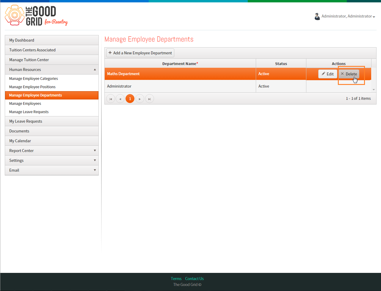Expand the Settings menu section
The height and width of the screenshot is (291, 381).
pyautogui.click(x=52, y=160)
